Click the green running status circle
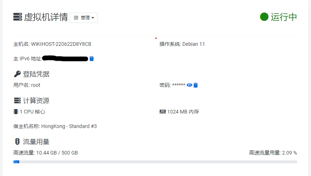Viewport: 311px width, 176px height. 264,17
